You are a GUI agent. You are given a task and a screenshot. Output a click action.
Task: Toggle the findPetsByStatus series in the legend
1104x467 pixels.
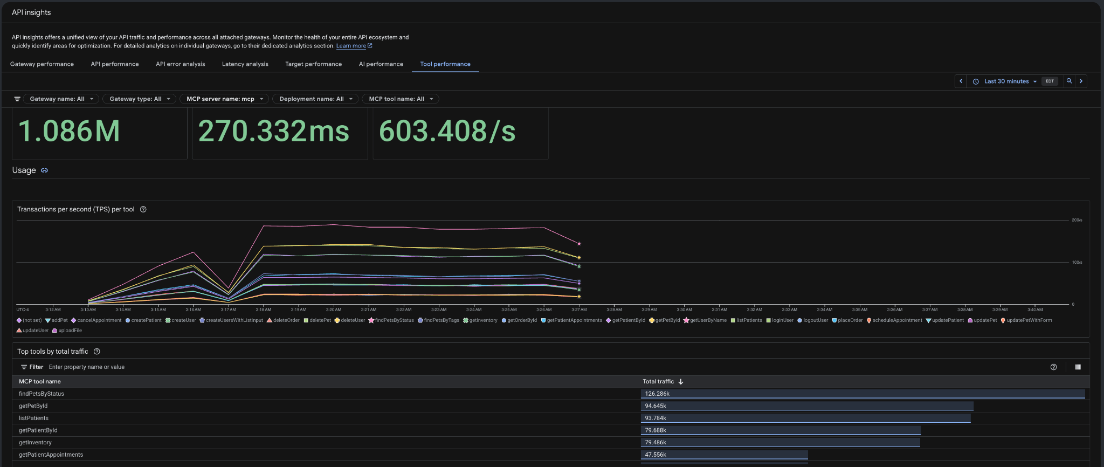pyautogui.click(x=391, y=320)
